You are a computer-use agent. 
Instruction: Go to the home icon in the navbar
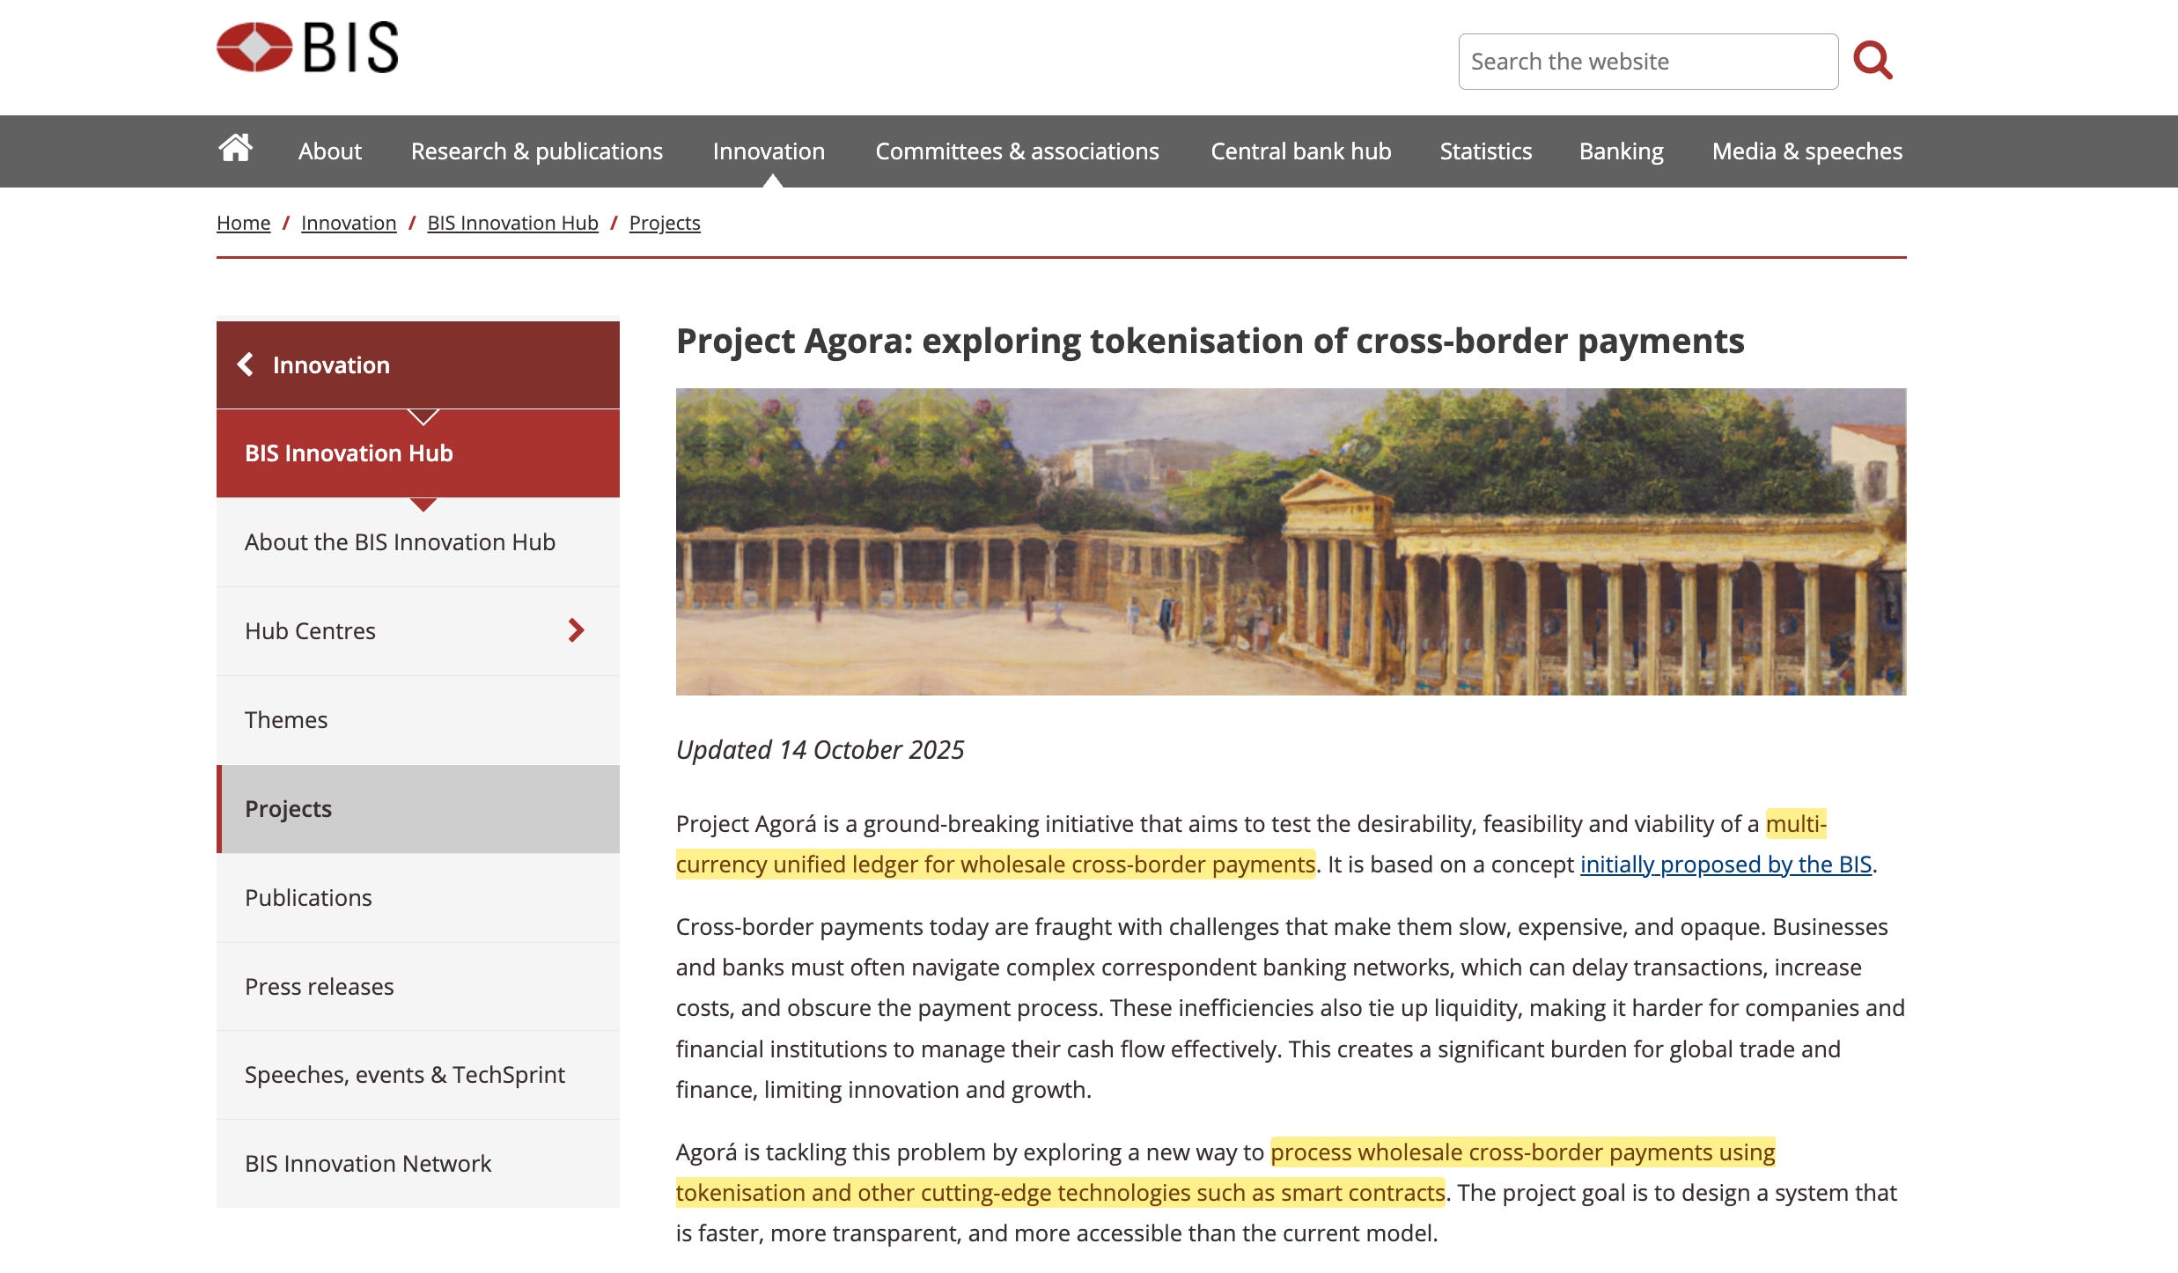coord(235,149)
